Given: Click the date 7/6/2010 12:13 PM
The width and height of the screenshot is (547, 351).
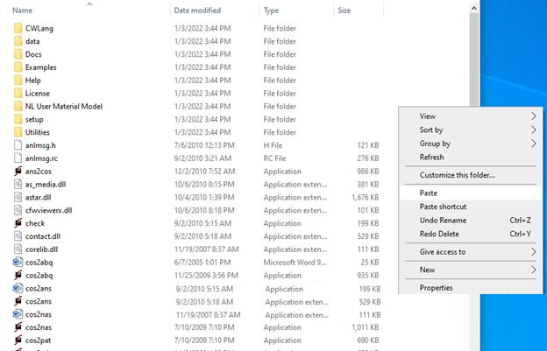Looking at the screenshot, I should coord(204,145).
